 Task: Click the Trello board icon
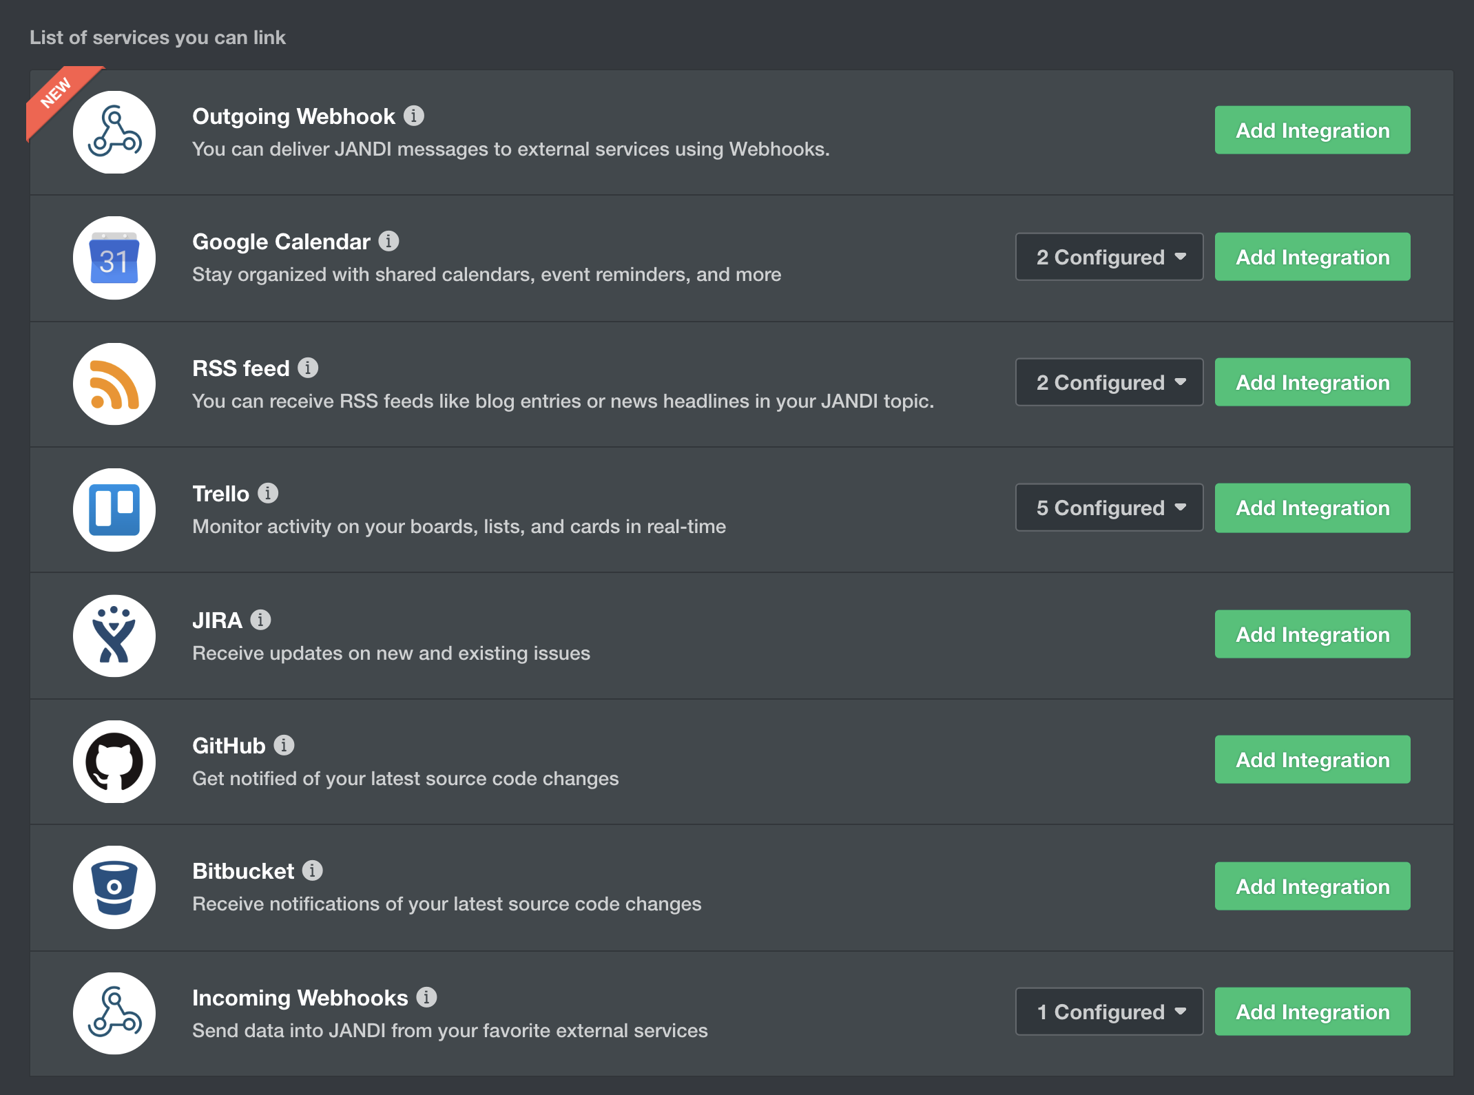pyautogui.click(x=114, y=510)
